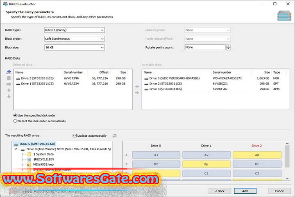Expand the $ System Data folder
The height and width of the screenshot is (197, 295).
23,154
